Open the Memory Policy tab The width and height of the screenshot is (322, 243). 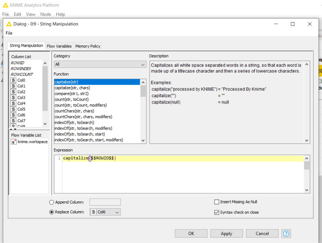[88, 46]
